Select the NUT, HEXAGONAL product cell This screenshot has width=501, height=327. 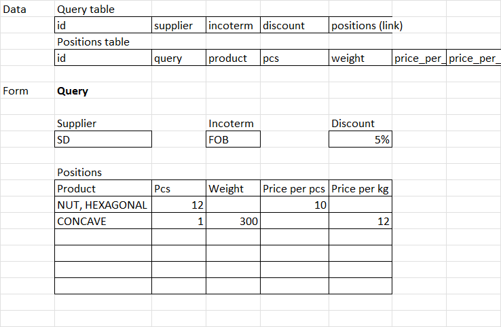click(103, 205)
